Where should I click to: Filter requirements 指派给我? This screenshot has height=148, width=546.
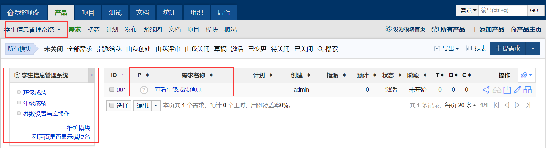pyautogui.click(x=109, y=49)
